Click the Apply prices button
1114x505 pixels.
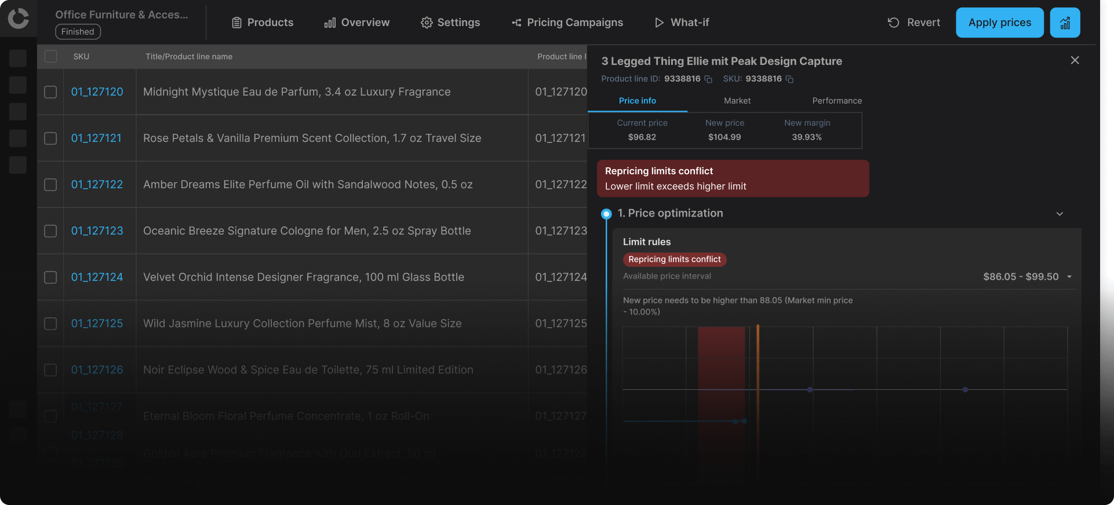click(x=999, y=23)
